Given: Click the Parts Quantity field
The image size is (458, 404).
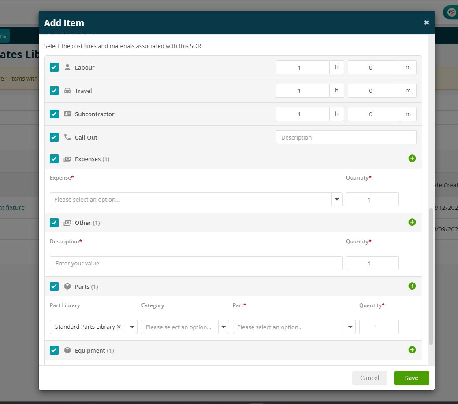Looking at the screenshot, I should click(x=379, y=327).
